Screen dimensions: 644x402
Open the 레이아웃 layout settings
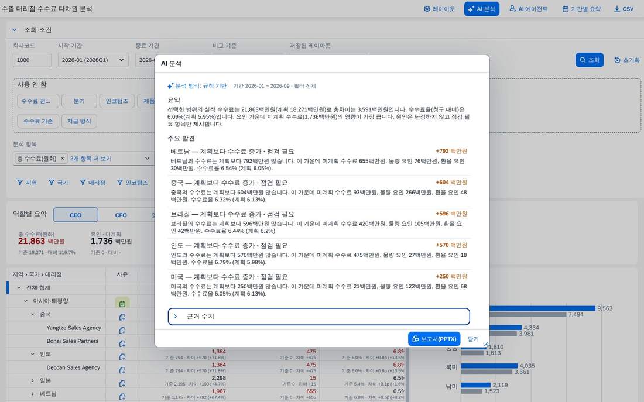(x=439, y=9)
